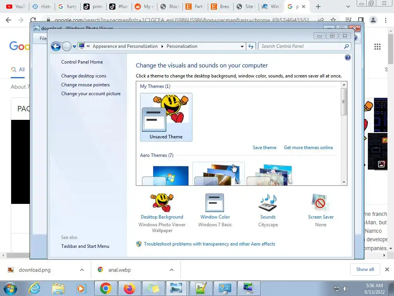Open Taskbar and Start Menu link

[x=85, y=246]
